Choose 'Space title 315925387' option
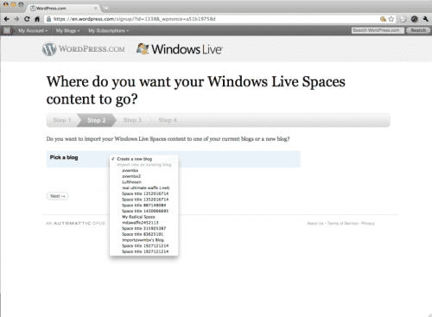Image resolution: width=432 pixels, height=317 pixels. (x=143, y=228)
